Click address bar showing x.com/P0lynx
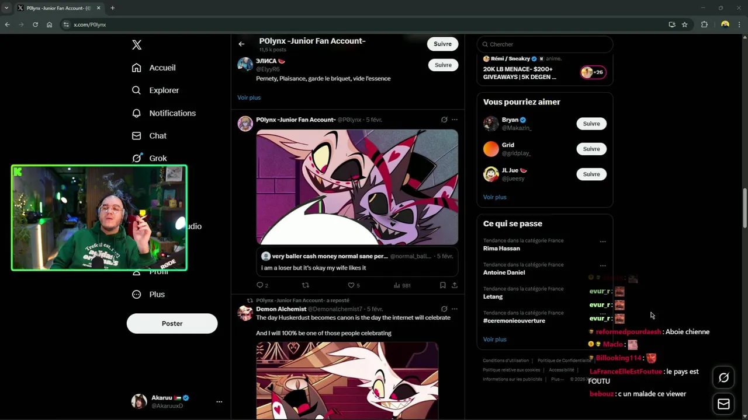Image resolution: width=748 pixels, height=420 pixels. (x=362, y=24)
